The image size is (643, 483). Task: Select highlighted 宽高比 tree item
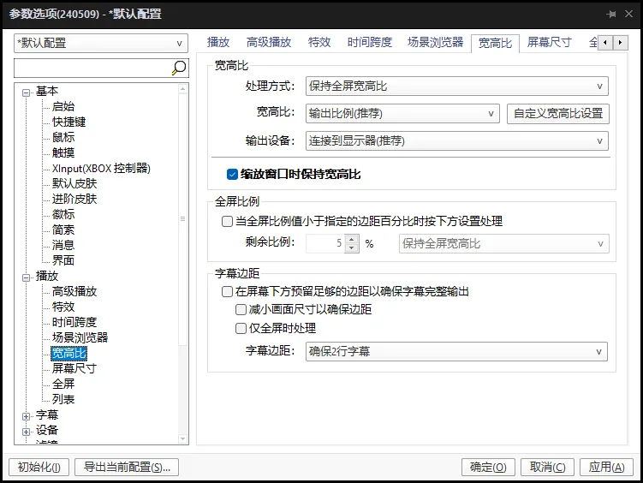pyautogui.click(x=68, y=354)
